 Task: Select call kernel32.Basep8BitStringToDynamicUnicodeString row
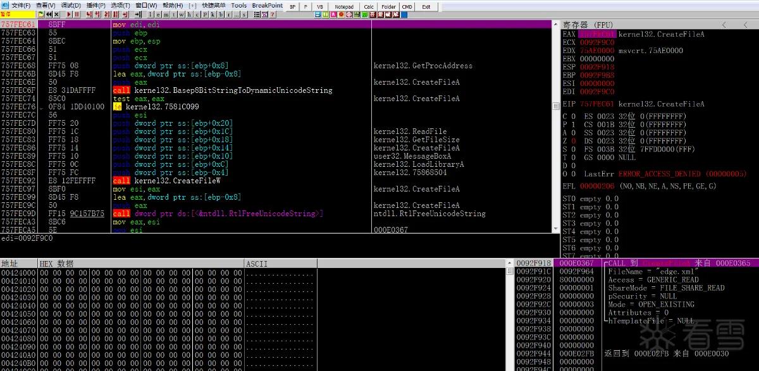coord(275,90)
